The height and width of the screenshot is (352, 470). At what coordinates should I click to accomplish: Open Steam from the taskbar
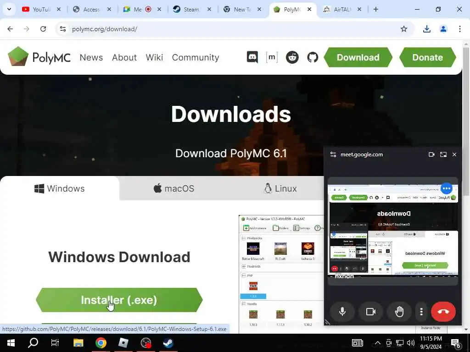pyautogui.click(x=168, y=343)
